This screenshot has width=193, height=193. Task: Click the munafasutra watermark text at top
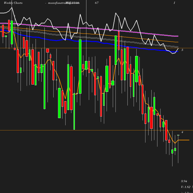(64, 3)
